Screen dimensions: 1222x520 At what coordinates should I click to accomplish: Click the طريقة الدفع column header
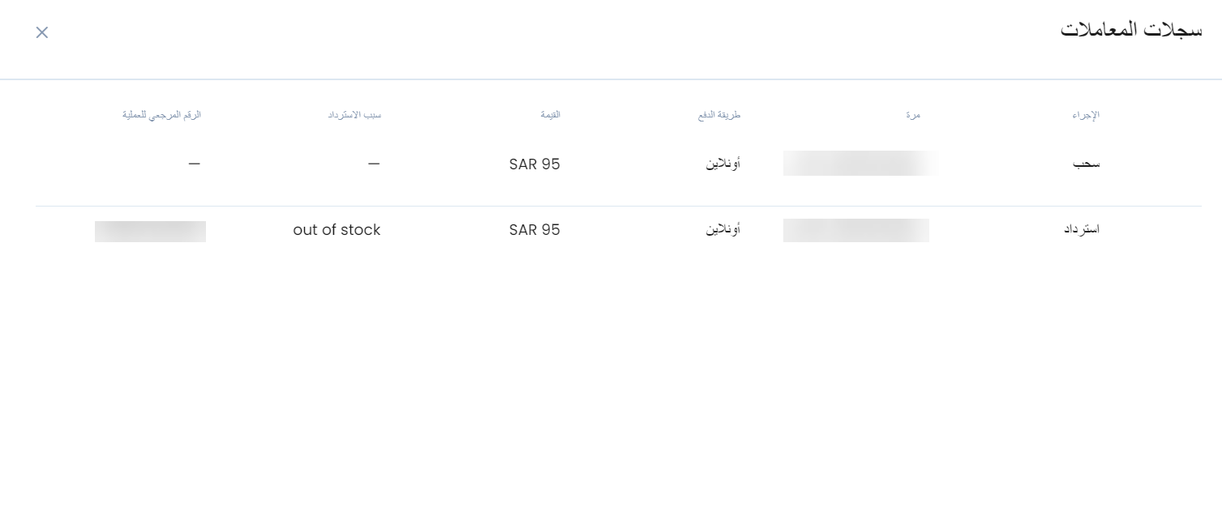tap(719, 115)
